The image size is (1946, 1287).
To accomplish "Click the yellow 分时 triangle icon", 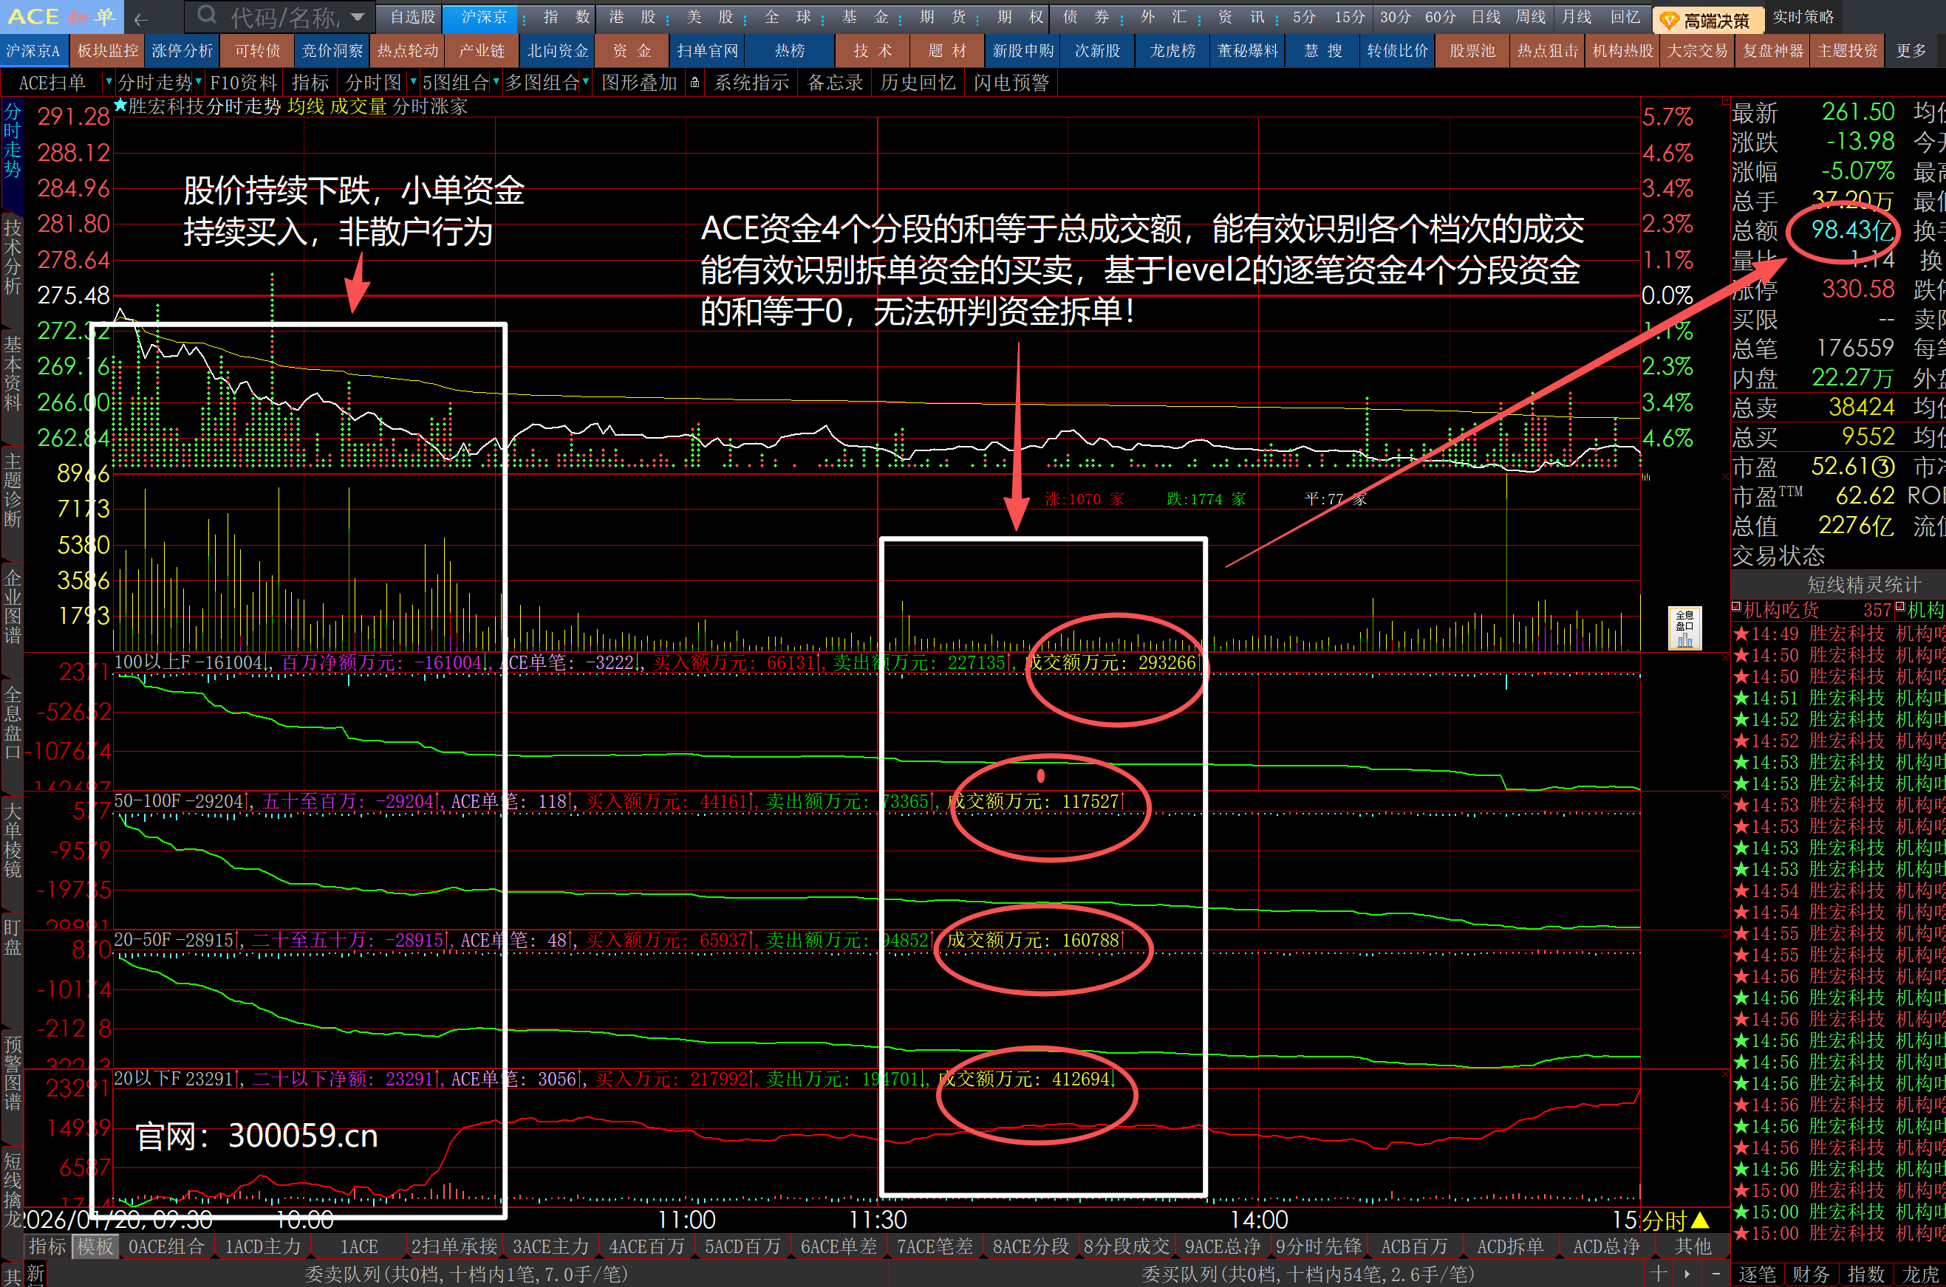I will (1700, 1221).
